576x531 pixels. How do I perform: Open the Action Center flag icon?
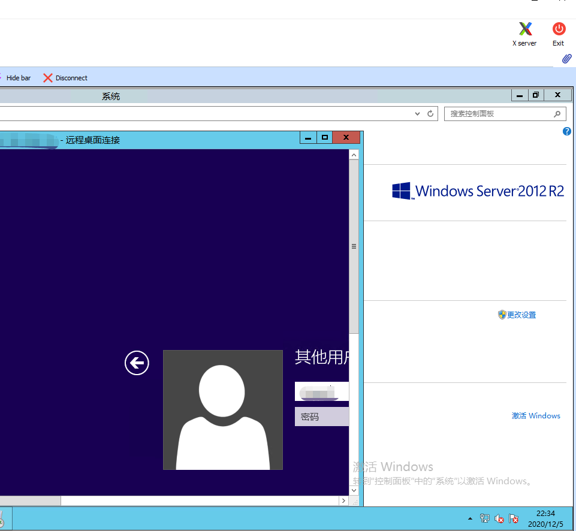514,518
